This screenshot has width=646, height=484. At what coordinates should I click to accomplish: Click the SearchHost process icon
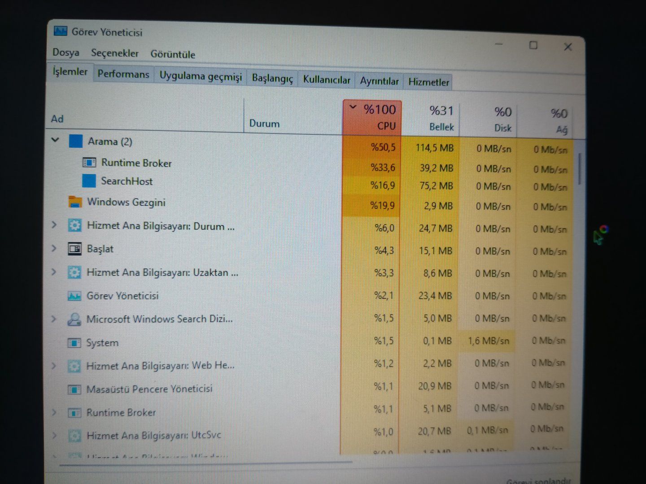pos(89,181)
